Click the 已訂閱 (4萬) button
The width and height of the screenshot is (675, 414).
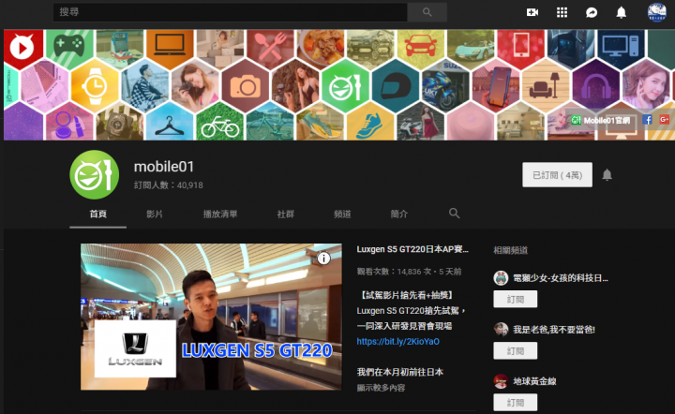coord(557,174)
